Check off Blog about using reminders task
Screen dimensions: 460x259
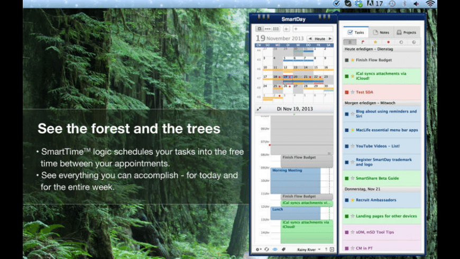(346, 114)
